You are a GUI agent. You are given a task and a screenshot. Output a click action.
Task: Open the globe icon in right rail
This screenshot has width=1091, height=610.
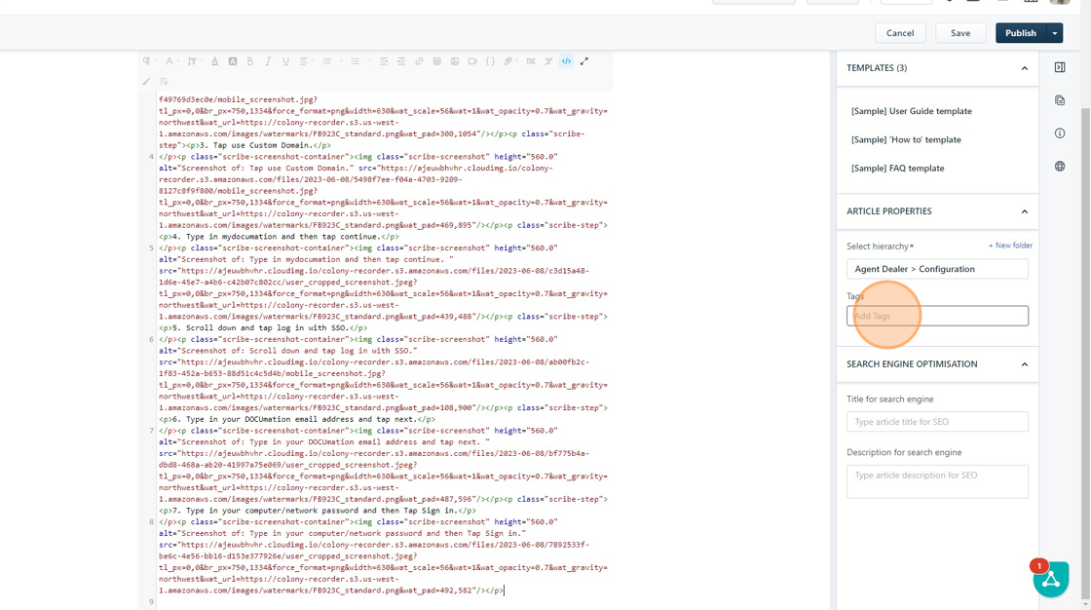(1060, 167)
